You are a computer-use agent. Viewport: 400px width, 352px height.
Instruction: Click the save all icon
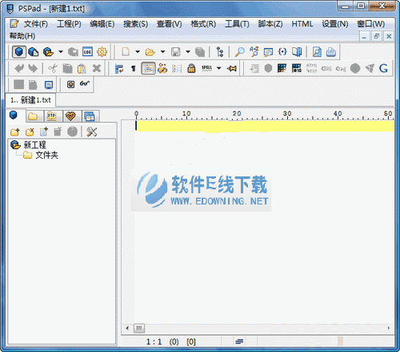(200, 52)
